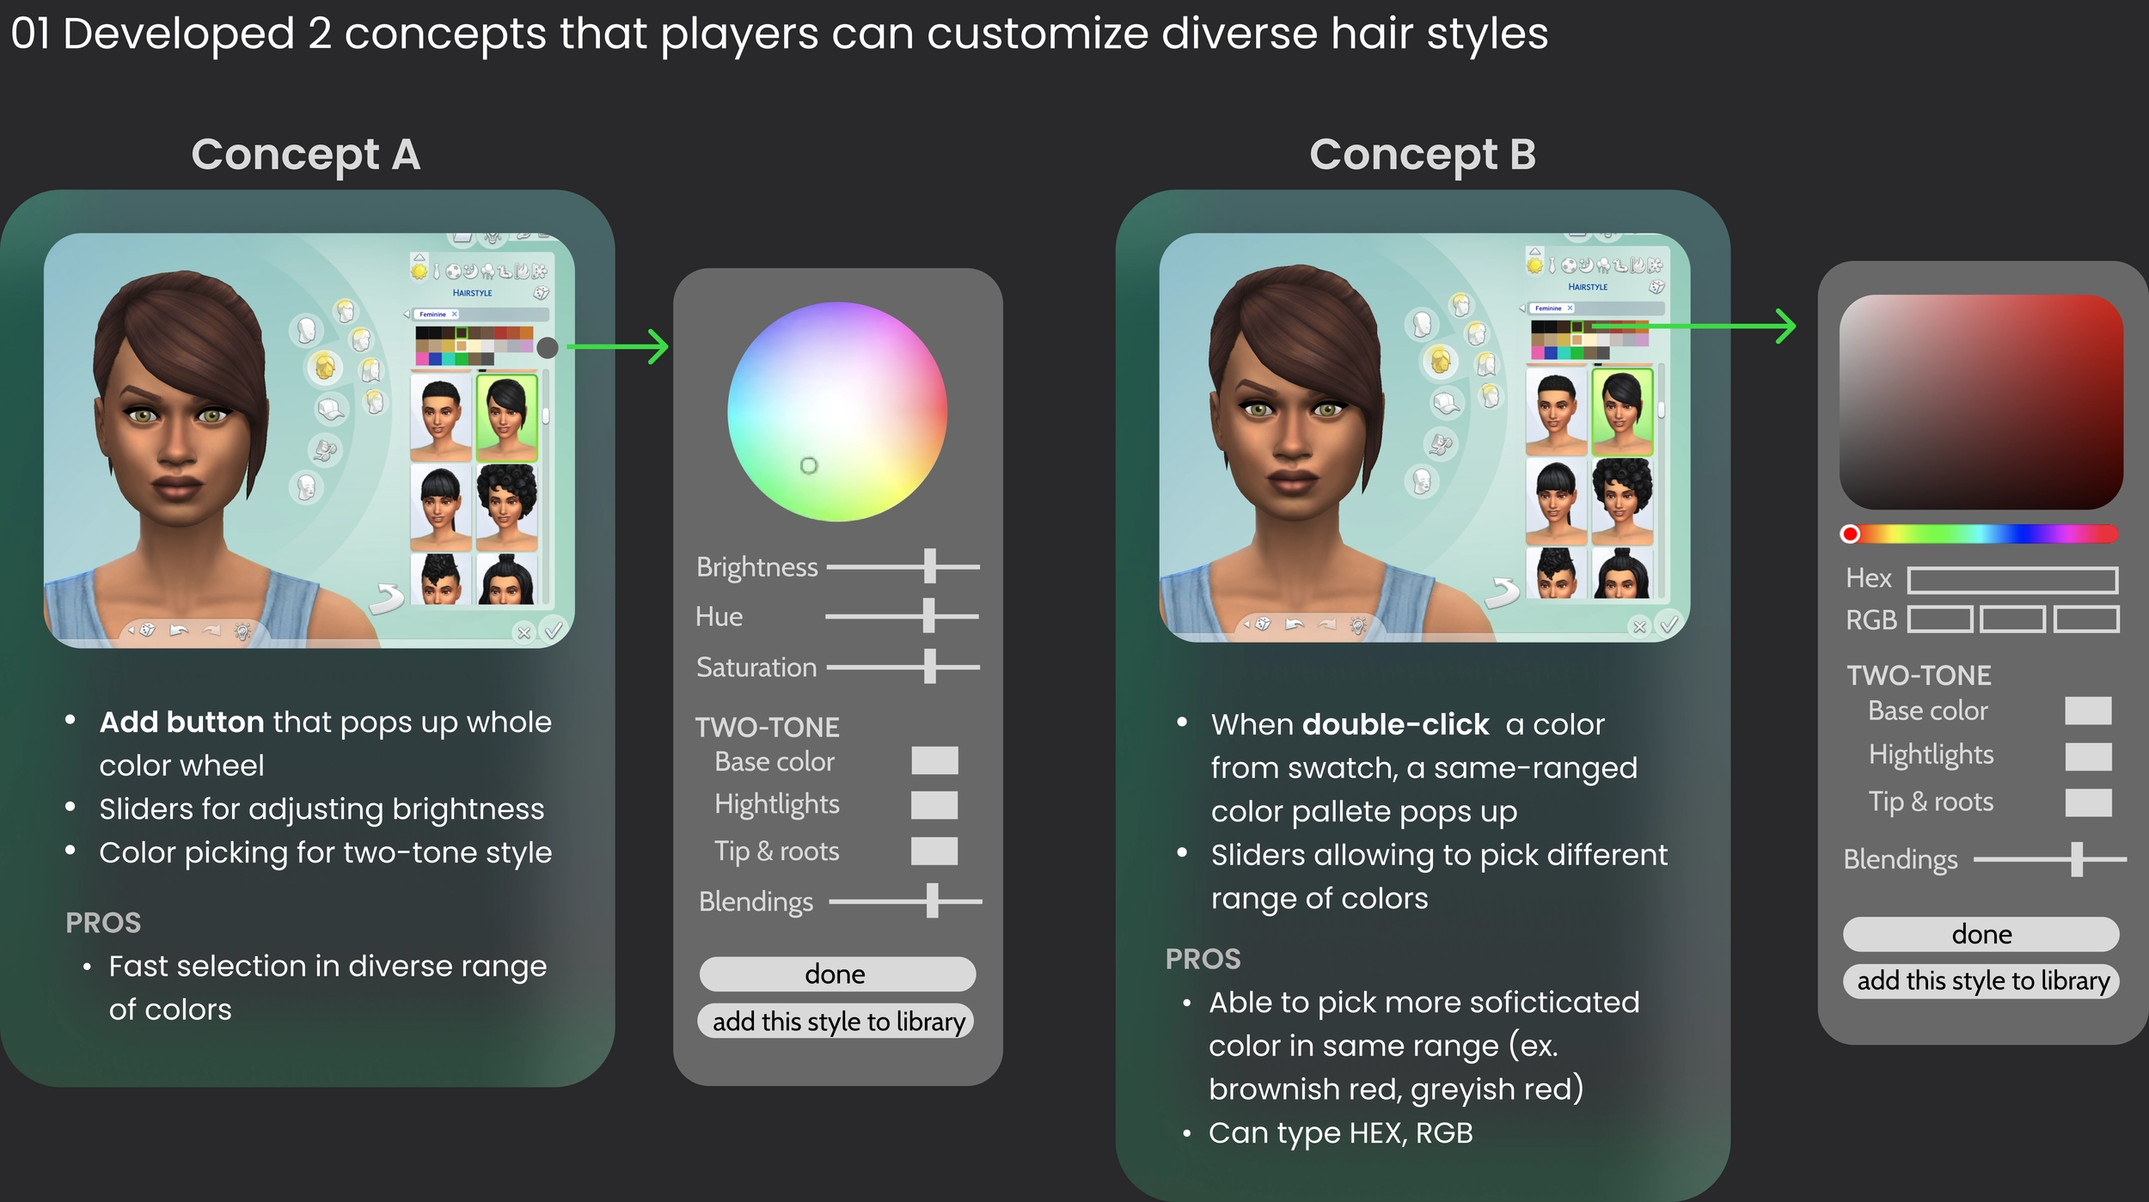Click the gray add color button in Concept A
This screenshot has height=1202, width=2149.
tap(548, 348)
